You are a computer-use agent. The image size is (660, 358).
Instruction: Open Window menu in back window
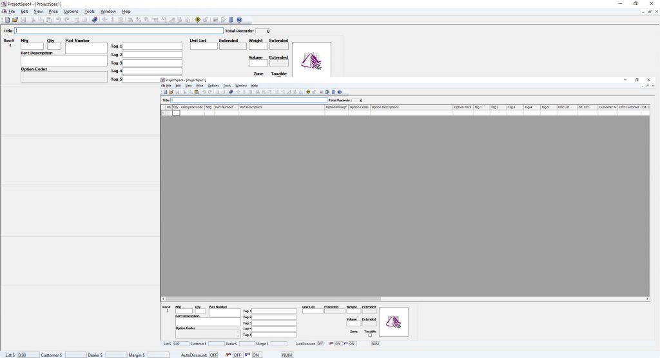(x=108, y=12)
